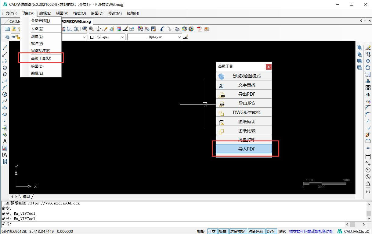Viewport: 372px width, 234px height.
Task: Select the Array grid tool
Action: [368, 88]
